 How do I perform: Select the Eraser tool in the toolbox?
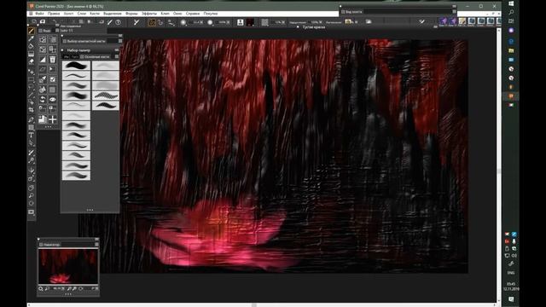tap(31, 61)
